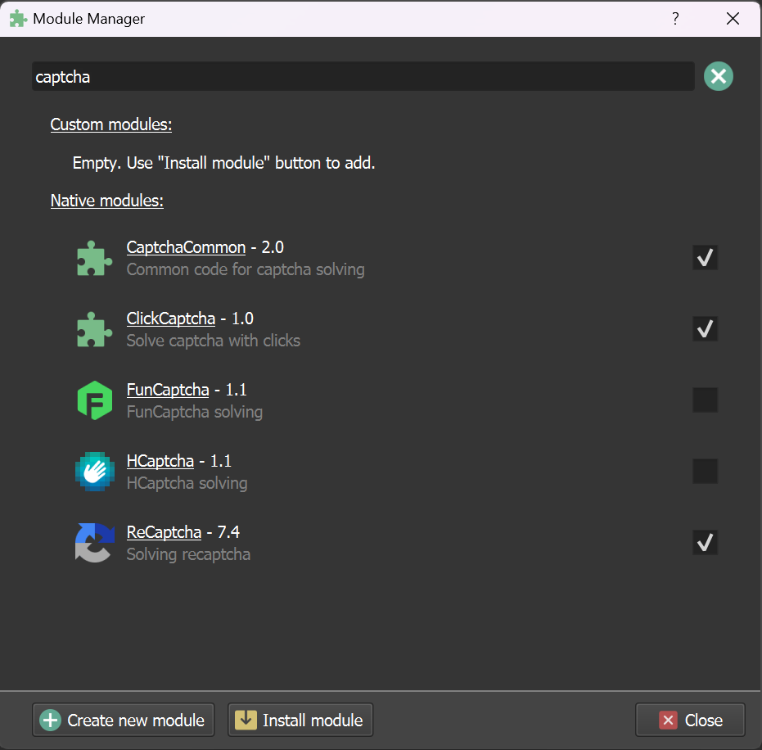Disable the CaptchaCommon module checkbox
The image size is (762, 750).
pyautogui.click(x=705, y=258)
